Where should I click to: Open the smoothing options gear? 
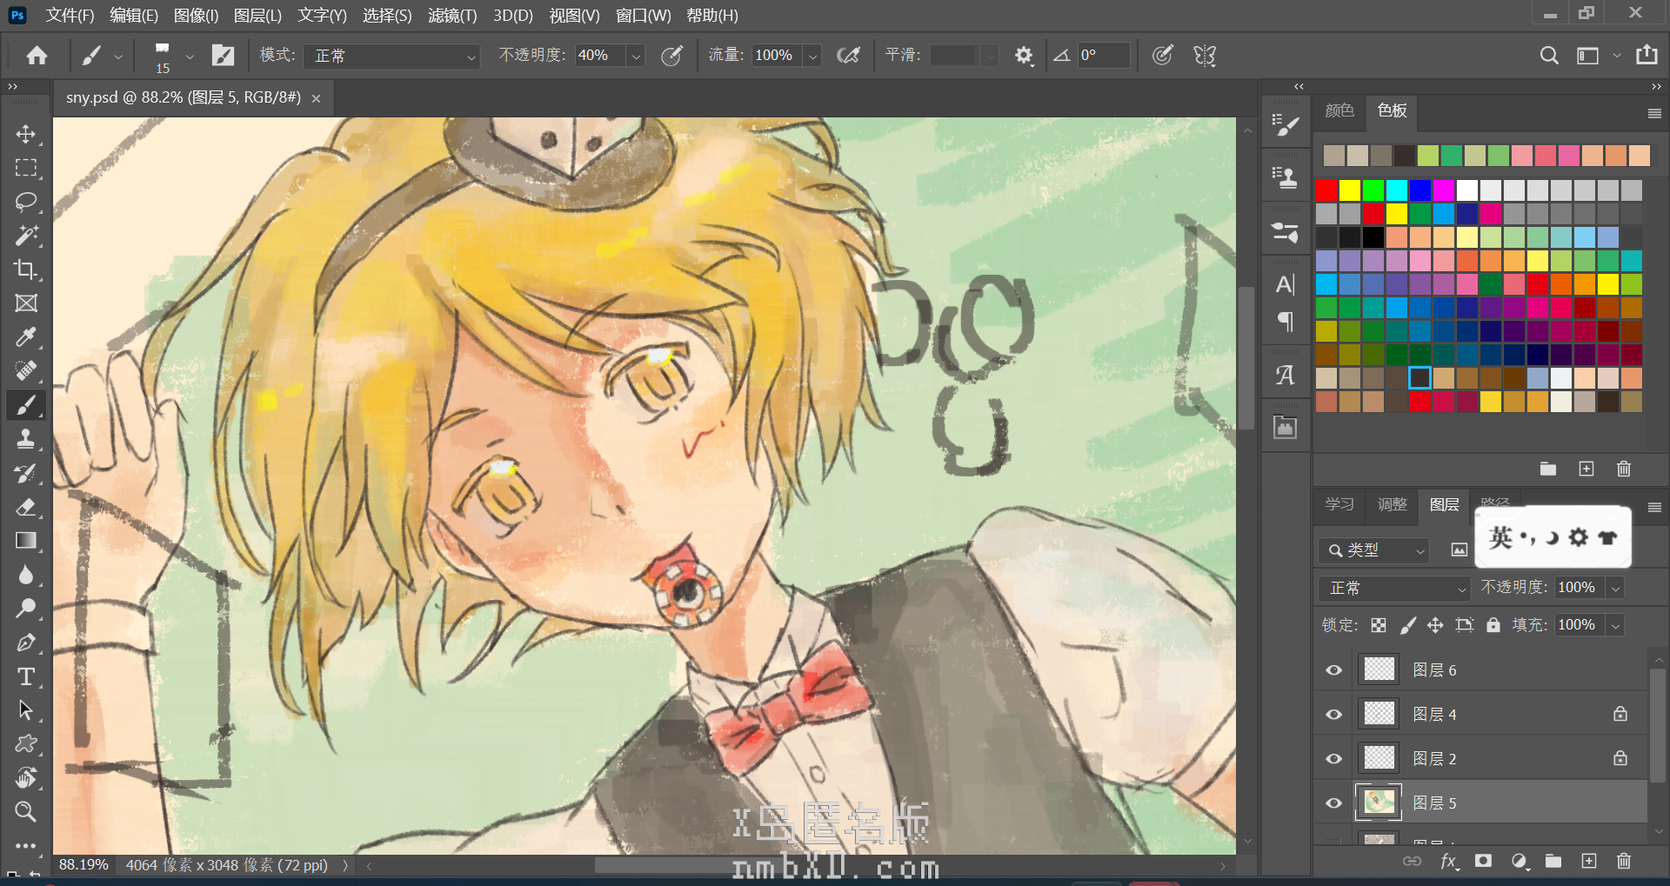pyautogui.click(x=1024, y=56)
